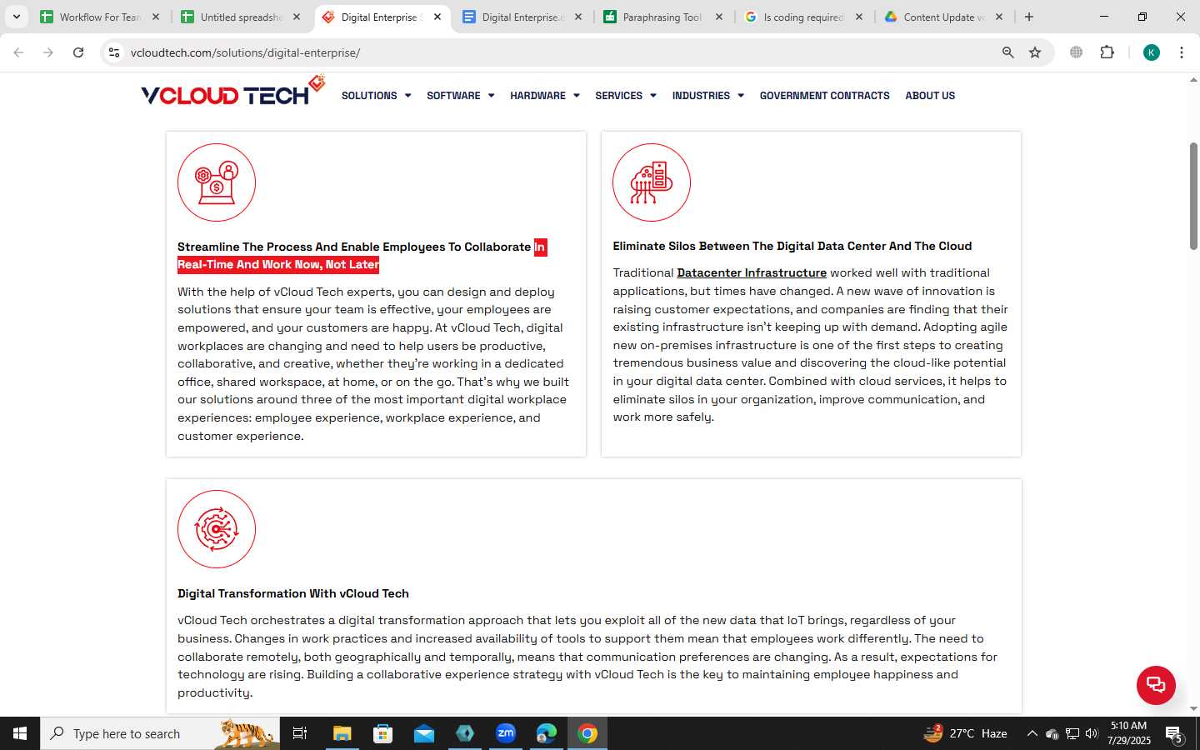Open Chrome three-dot menu
The image size is (1200, 750).
click(1182, 52)
